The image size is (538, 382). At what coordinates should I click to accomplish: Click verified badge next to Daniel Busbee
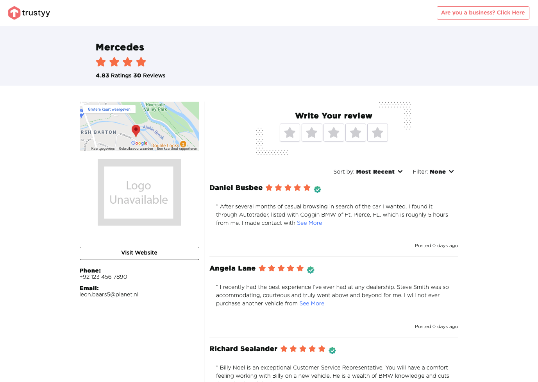318,189
